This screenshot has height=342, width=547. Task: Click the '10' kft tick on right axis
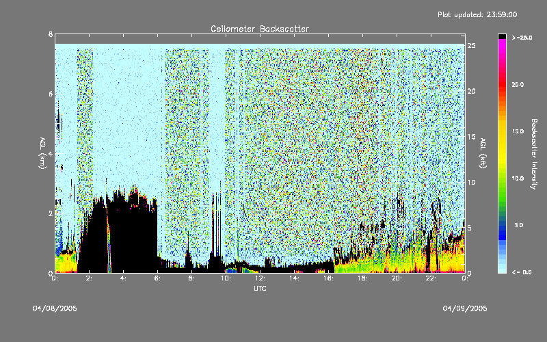(x=472, y=182)
